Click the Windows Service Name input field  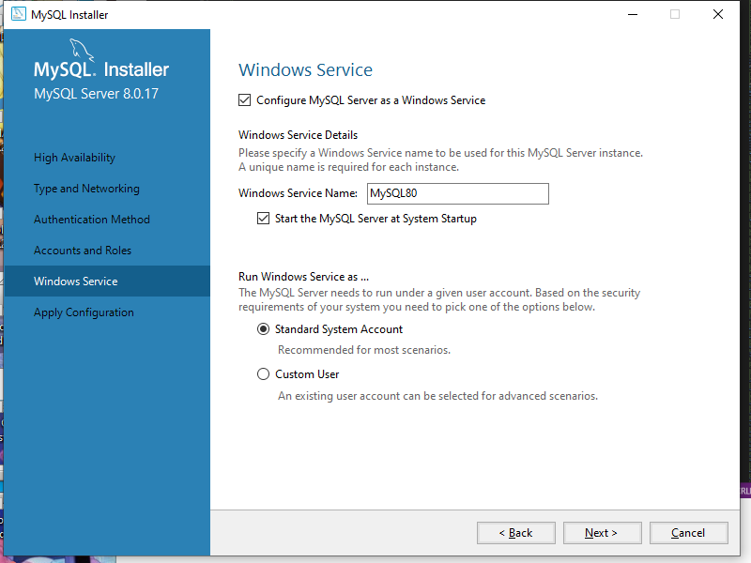tap(458, 193)
